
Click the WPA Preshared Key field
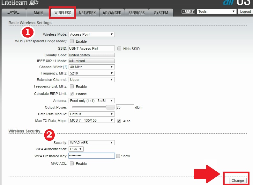pos(92,156)
